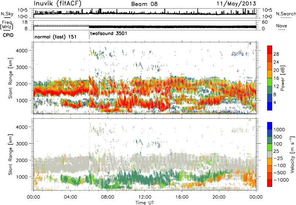Click 'Slant Range [km]' label of velocity panel
This screenshot has height=205, width=296.
pyautogui.click(x=10, y=154)
